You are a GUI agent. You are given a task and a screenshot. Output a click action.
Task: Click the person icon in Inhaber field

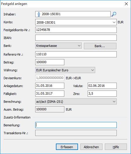click(39, 14)
